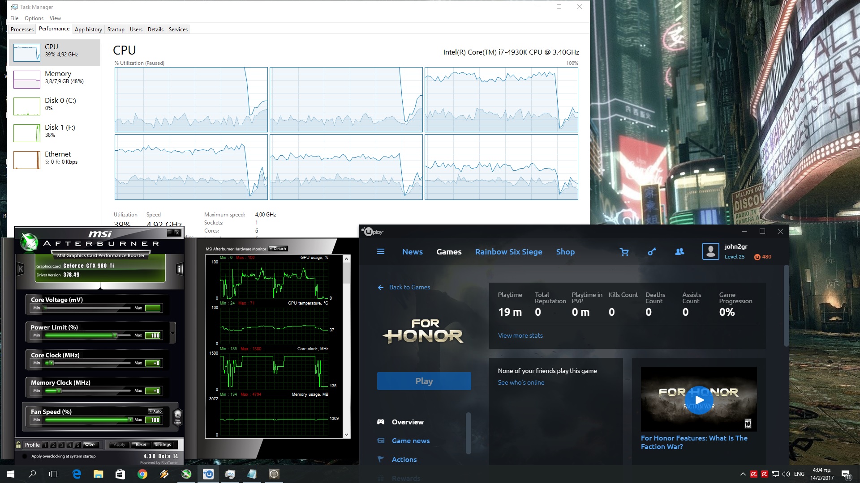The width and height of the screenshot is (860, 483).
Task: Click the Play button for For Honor
Action: point(424,381)
